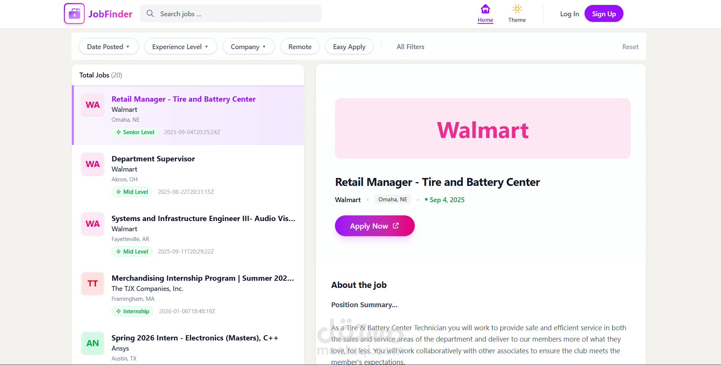Click the Walmart WA logo on the top job
Screen dimensions: 721x365
click(x=92, y=105)
